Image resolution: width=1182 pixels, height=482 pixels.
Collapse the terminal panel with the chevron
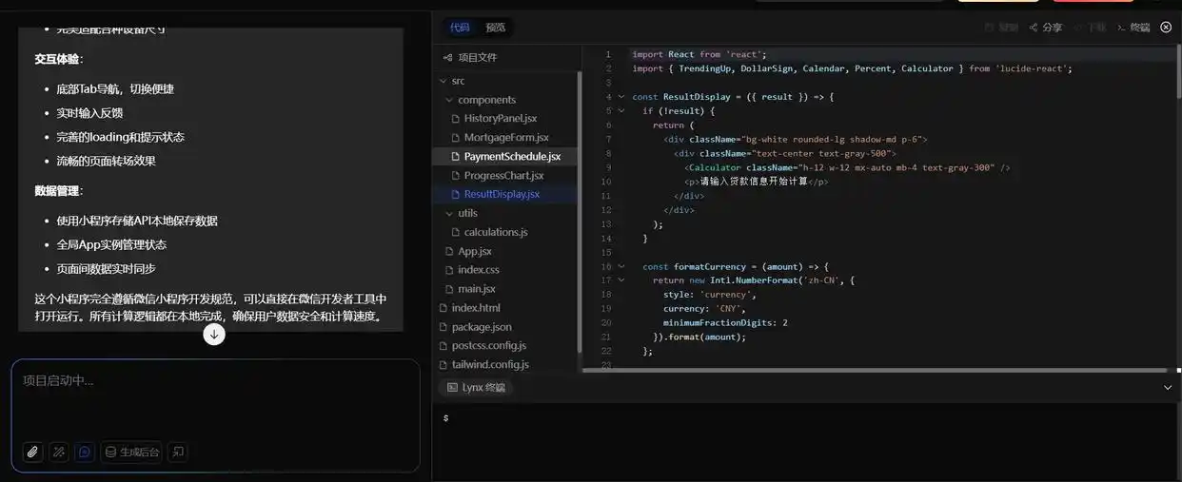(1168, 387)
